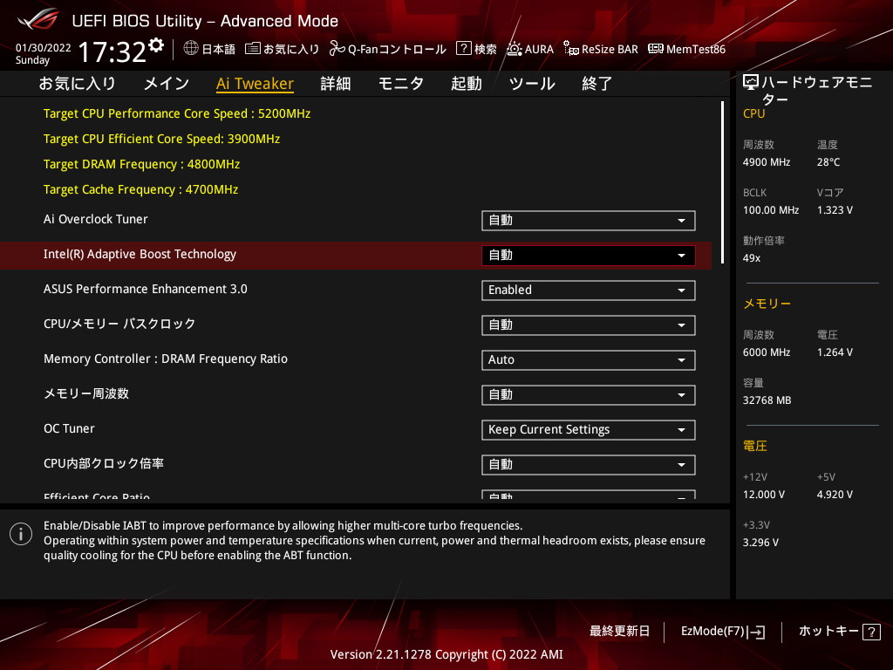Click the search question mark icon
The height and width of the screenshot is (670, 893).
point(464,49)
